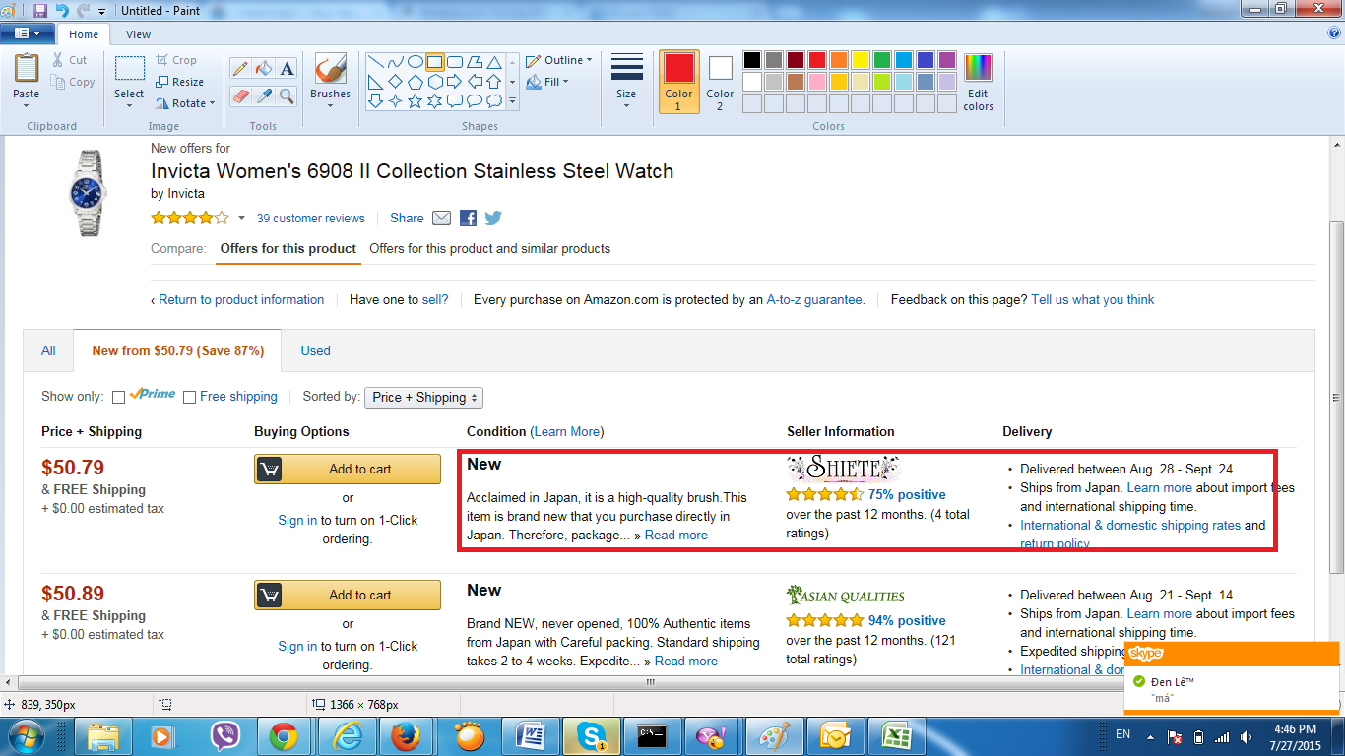
Task: Click the Copy button in Clipboard group
Action: coord(73,82)
